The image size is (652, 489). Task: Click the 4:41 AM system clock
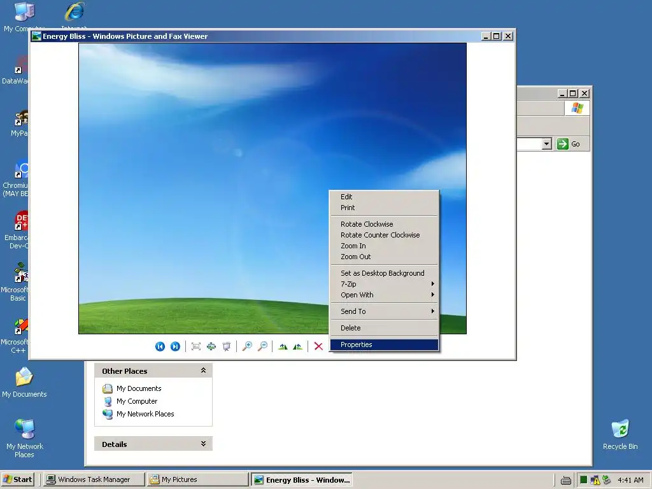tap(630, 480)
